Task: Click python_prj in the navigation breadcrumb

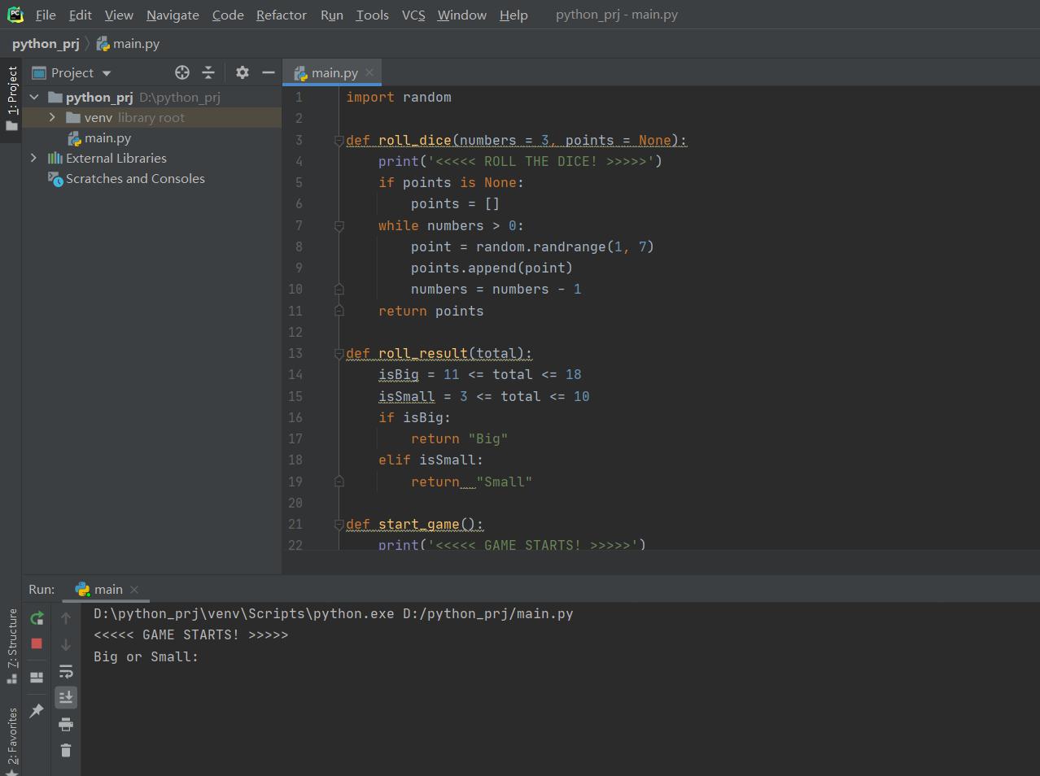Action: 46,44
